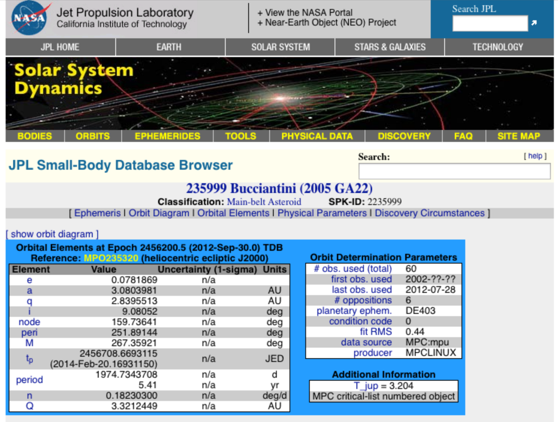Click the 'tp' element link
The height and width of the screenshot is (422, 558).
tap(29, 359)
